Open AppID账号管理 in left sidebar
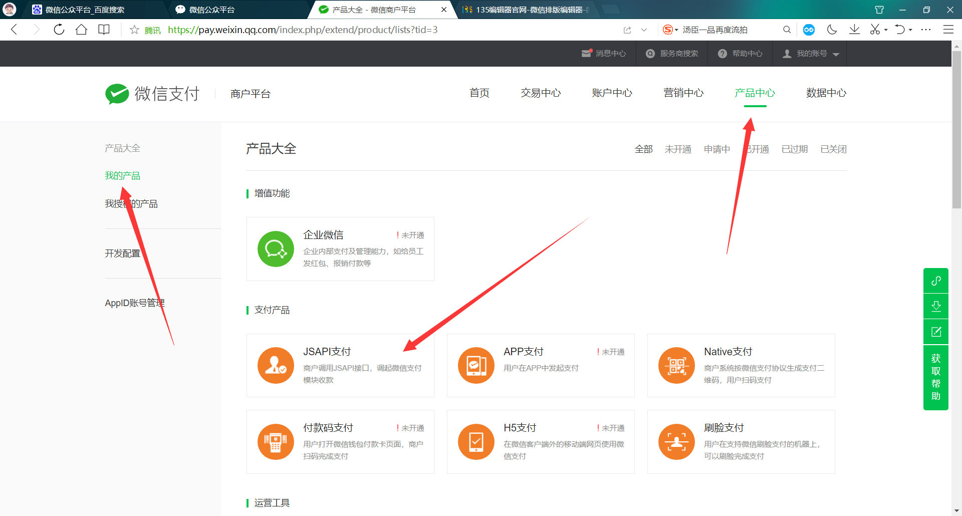 coord(135,303)
